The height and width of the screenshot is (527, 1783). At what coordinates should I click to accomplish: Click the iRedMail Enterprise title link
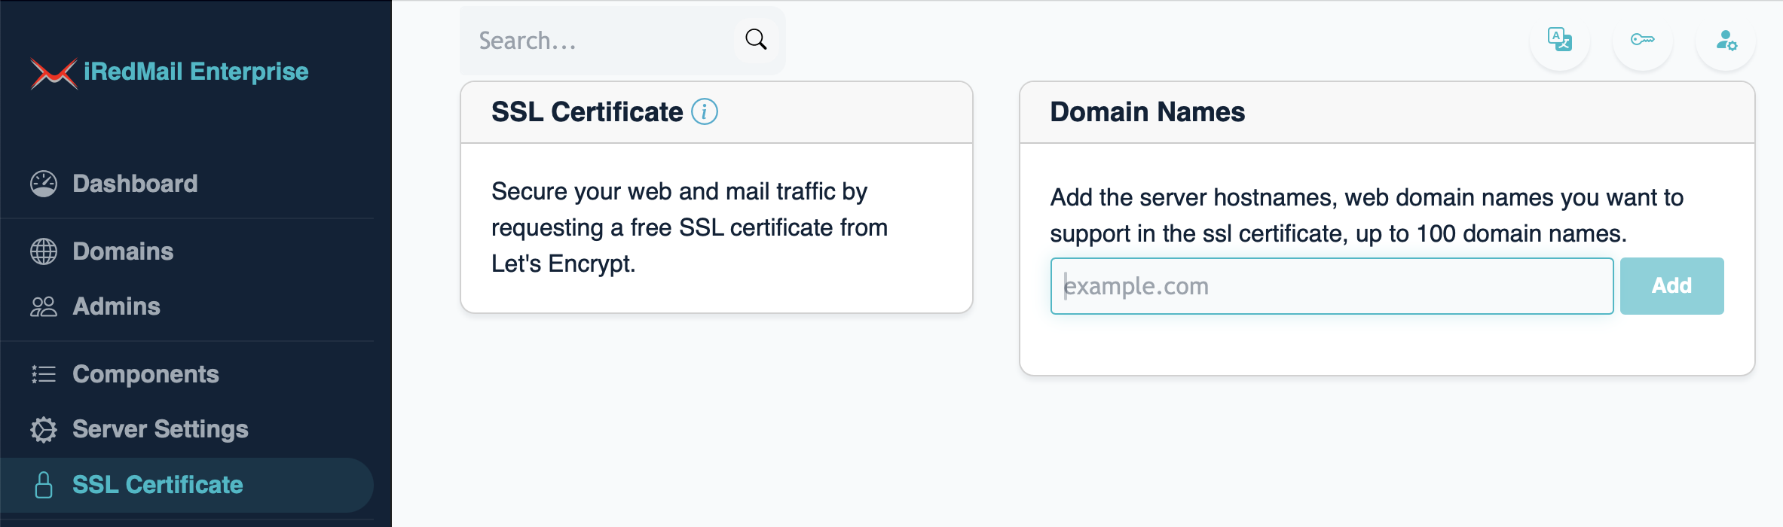[196, 72]
